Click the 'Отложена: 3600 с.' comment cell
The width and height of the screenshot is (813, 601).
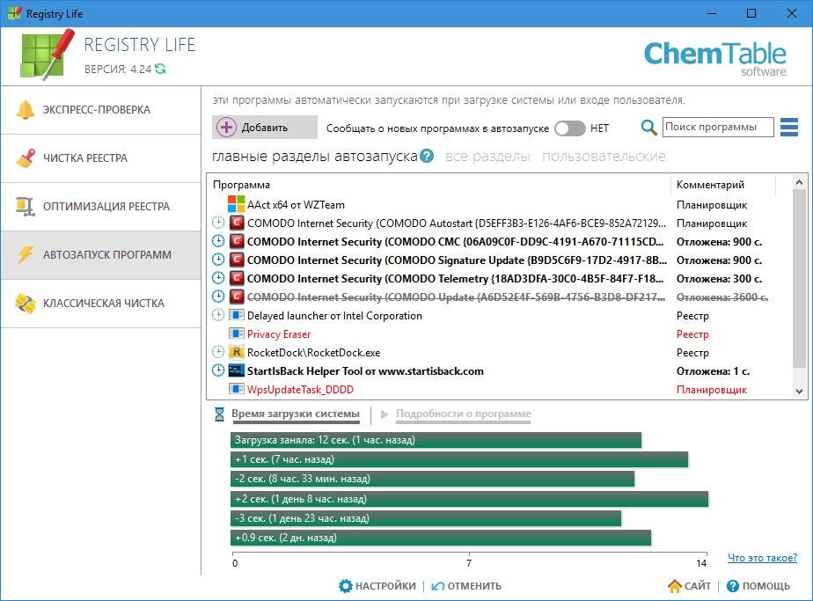coord(721,297)
